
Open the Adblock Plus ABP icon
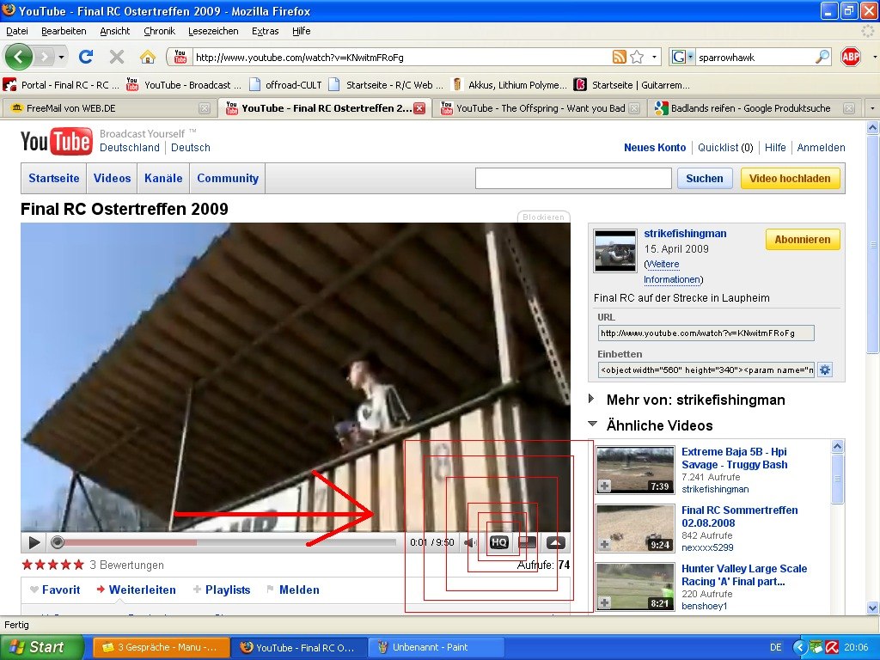[x=851, y=57]
